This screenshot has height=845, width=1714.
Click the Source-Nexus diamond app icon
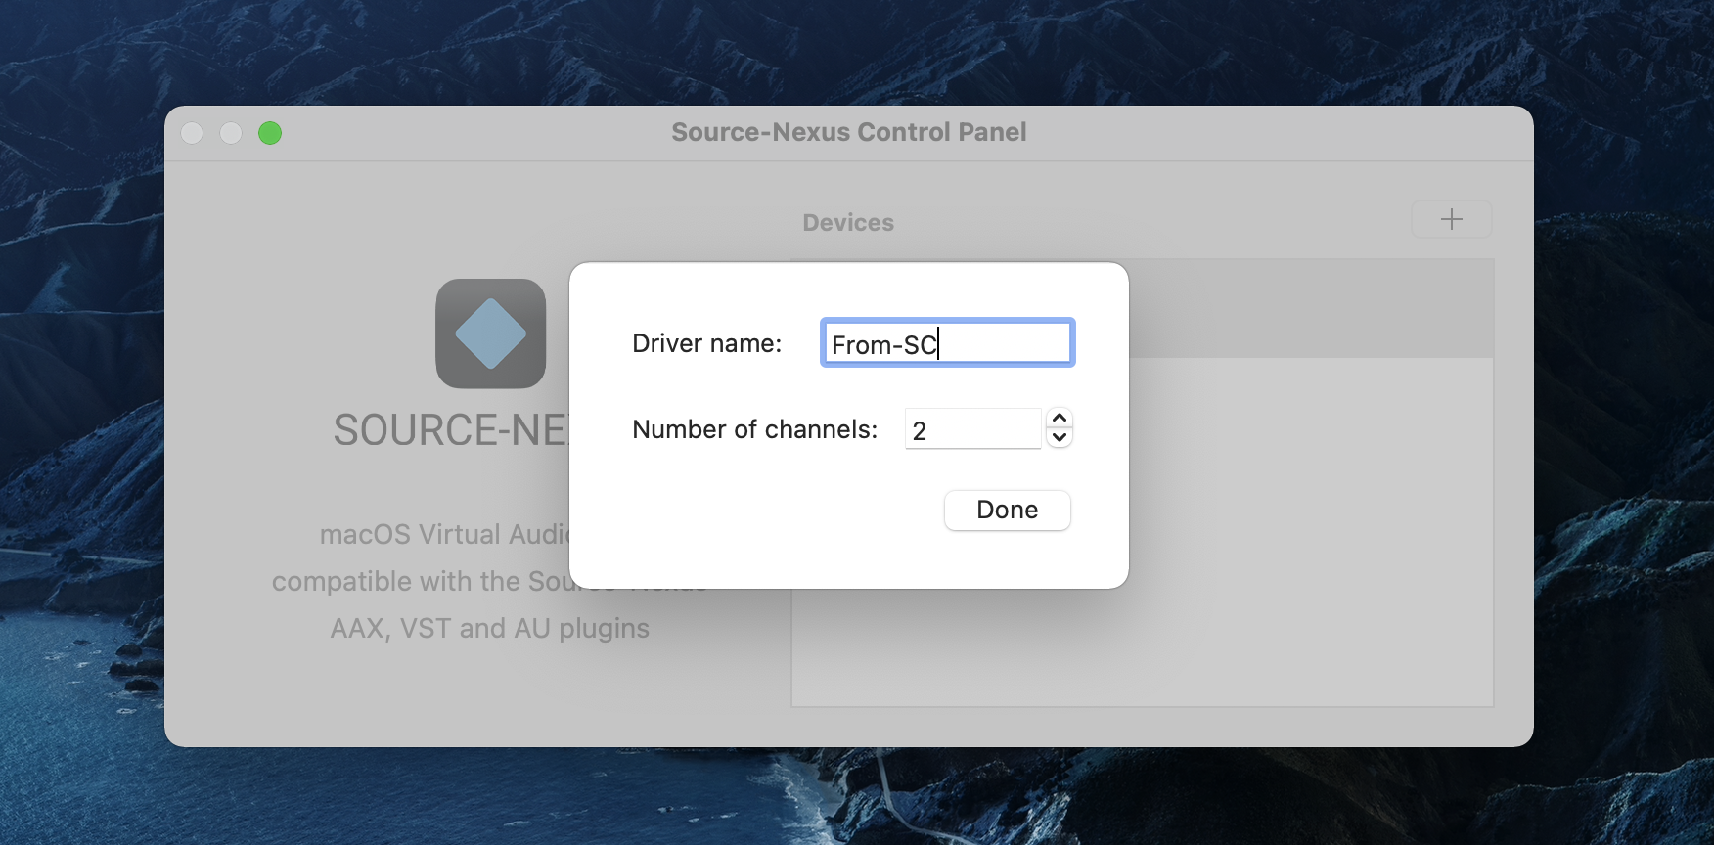click(490, 334)
